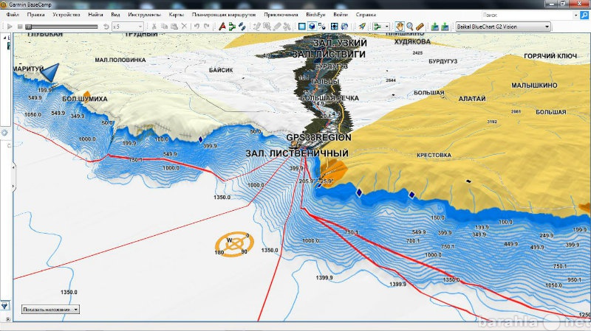Open the Вид menu
Screen dimensions: 591x331
[115, 15]
